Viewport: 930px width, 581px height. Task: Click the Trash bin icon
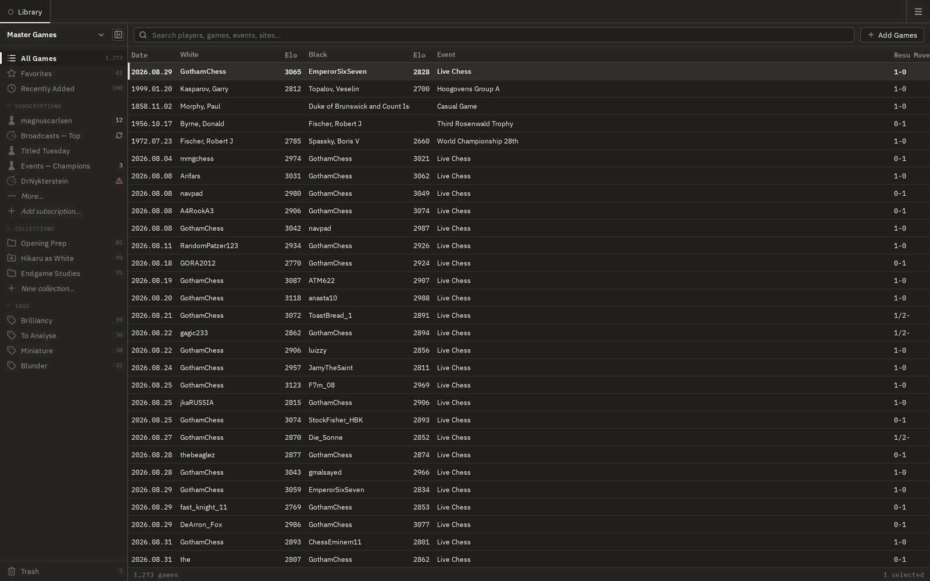(x=12, y=571)
